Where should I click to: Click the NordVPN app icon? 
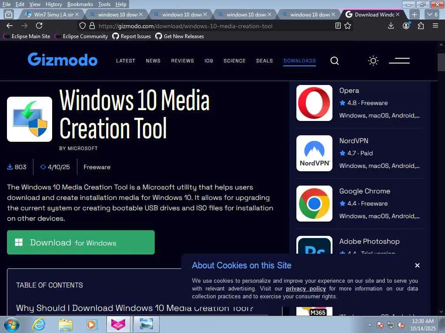pyautogui.click(x=314, y=153)
